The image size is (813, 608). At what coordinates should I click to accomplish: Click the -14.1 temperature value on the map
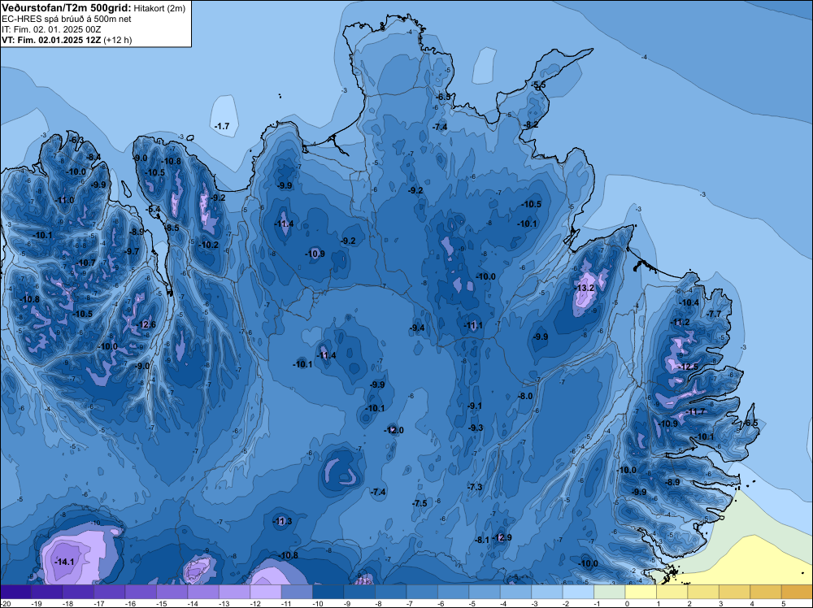pos(64,562)
